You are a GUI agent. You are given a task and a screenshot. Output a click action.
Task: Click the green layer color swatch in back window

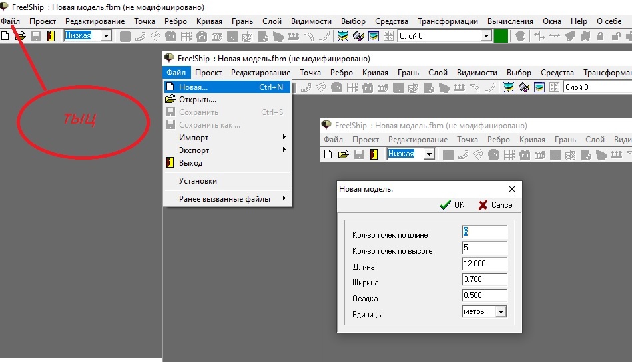tap(501, 36)
